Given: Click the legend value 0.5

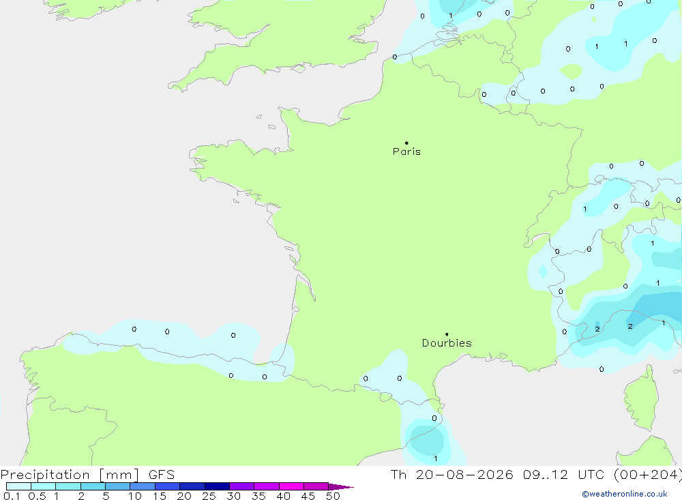Looking at the screenshot, I should [37, 496].
